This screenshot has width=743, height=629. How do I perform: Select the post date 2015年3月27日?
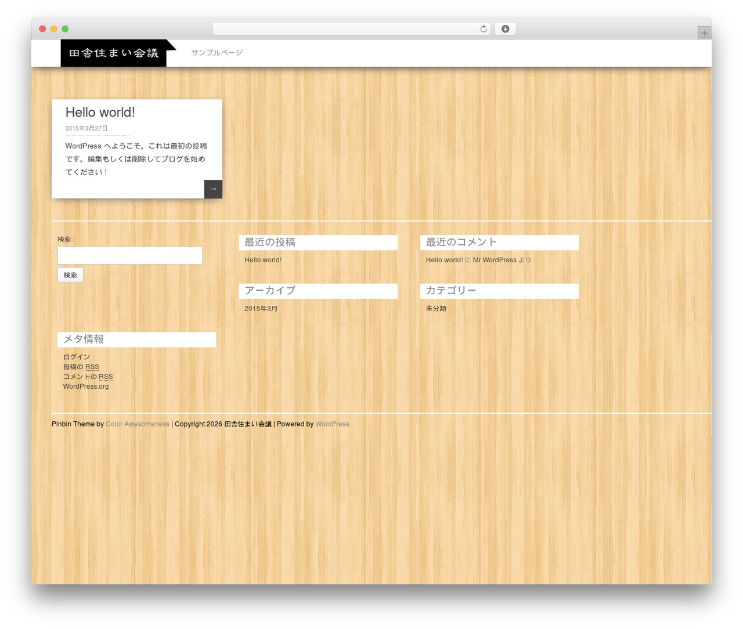(x=86, y=128)
